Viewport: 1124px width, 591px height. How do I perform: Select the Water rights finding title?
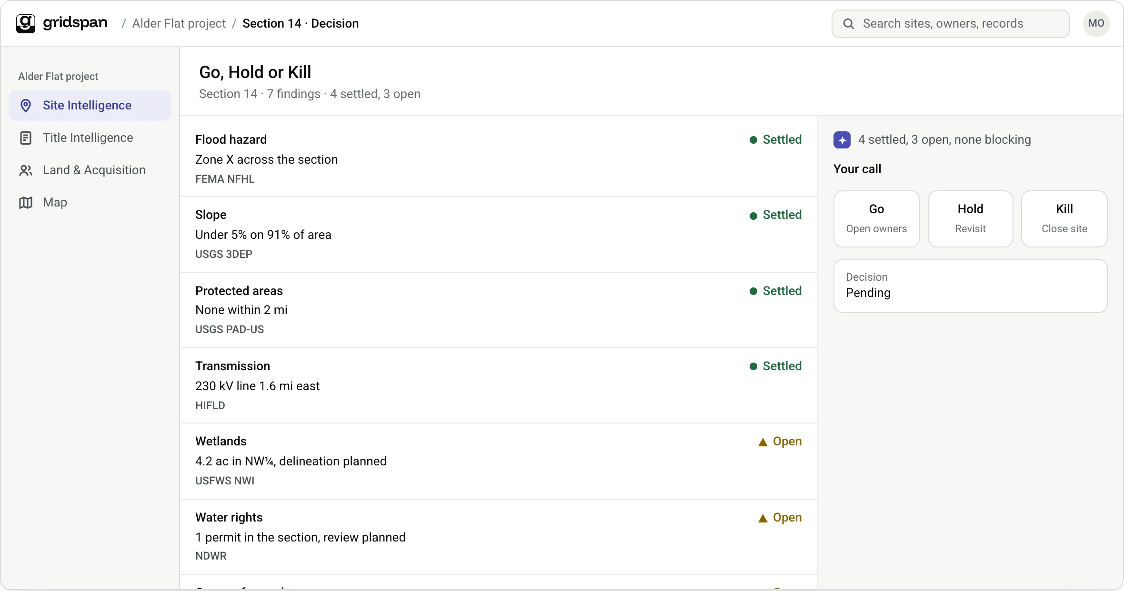pos(229,517)
